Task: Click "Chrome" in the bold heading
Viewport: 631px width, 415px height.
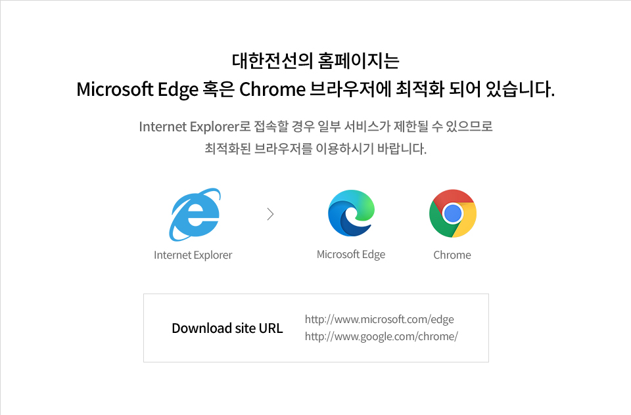Action: coord(272,89)
